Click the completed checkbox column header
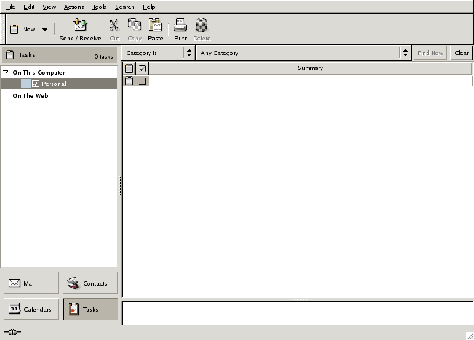 [x=142, y=68]
